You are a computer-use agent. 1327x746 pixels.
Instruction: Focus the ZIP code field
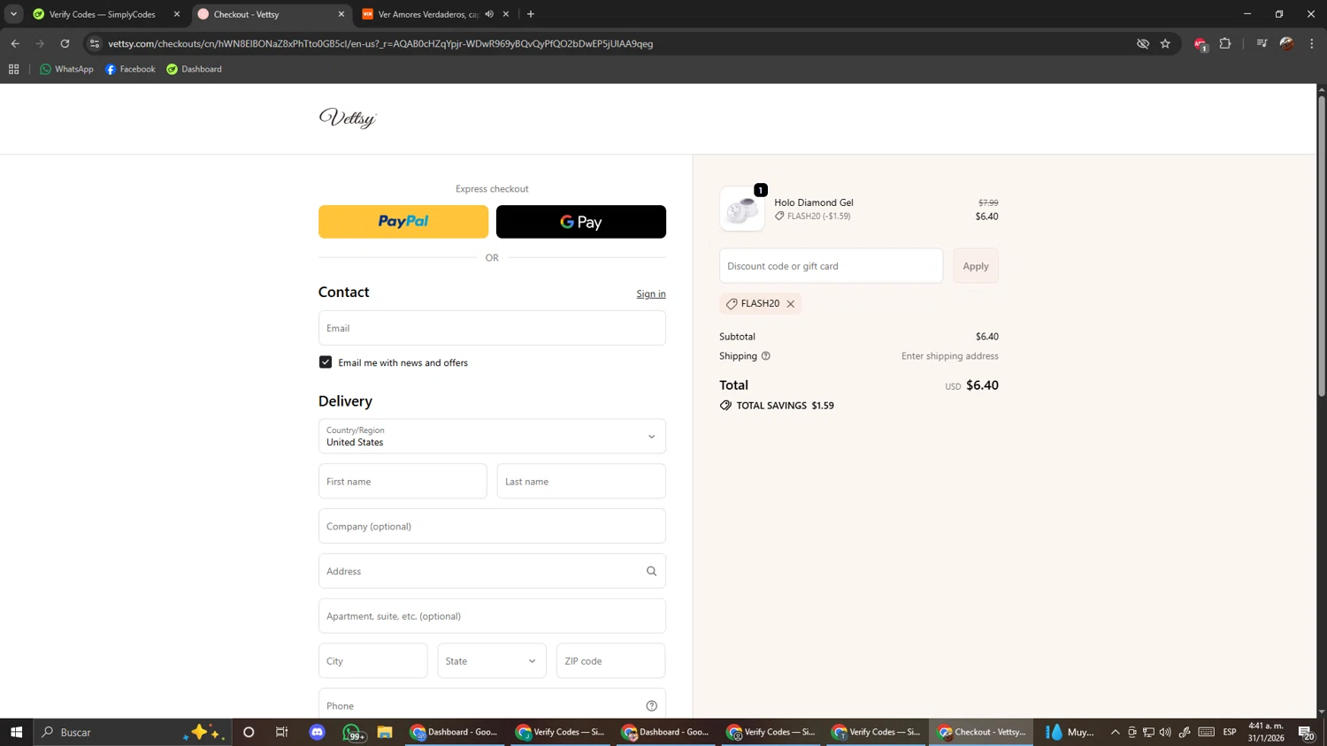610,661
